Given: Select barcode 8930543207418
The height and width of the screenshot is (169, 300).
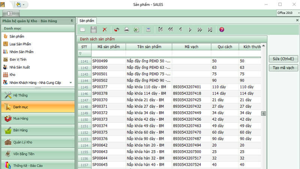Looking at the screenshot, I should point(192,93).
